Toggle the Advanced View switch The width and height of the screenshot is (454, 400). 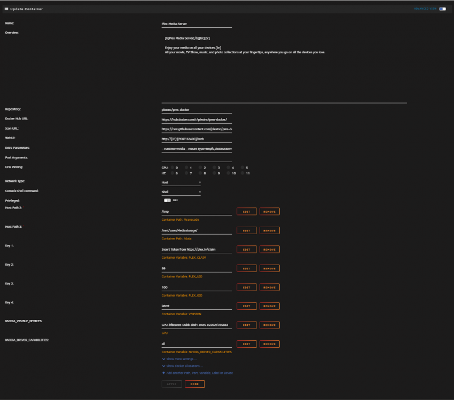click(442, 9)
